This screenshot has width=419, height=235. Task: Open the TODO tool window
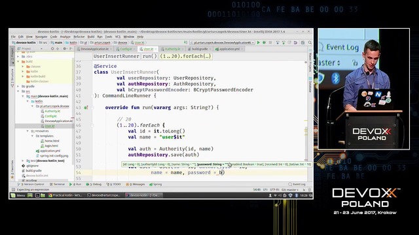coord(114,184)
